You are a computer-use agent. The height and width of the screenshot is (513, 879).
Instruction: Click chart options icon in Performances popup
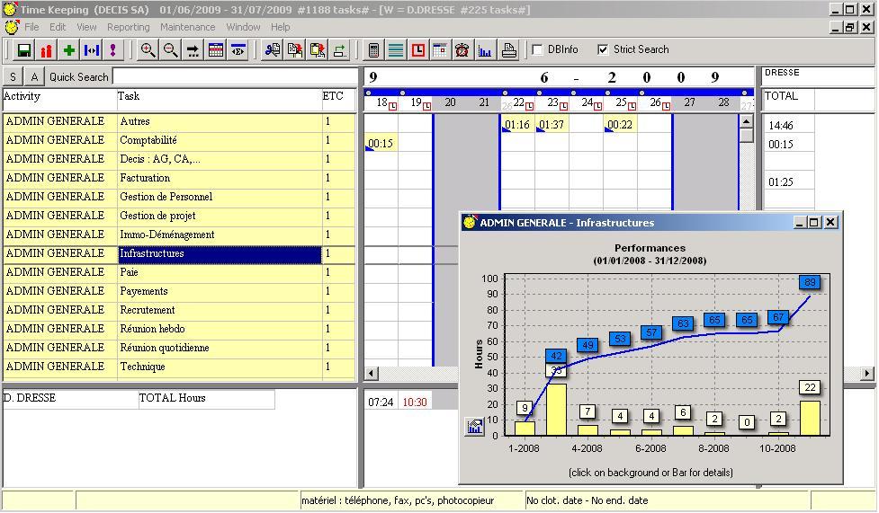point(475,427)
